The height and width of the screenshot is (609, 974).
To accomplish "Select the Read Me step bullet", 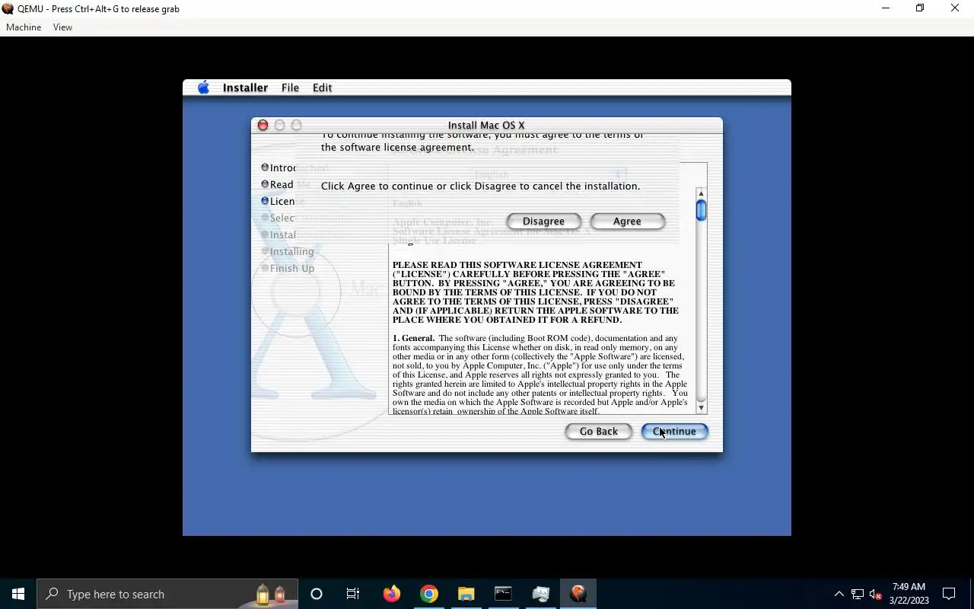I will (x=265, y=184).
